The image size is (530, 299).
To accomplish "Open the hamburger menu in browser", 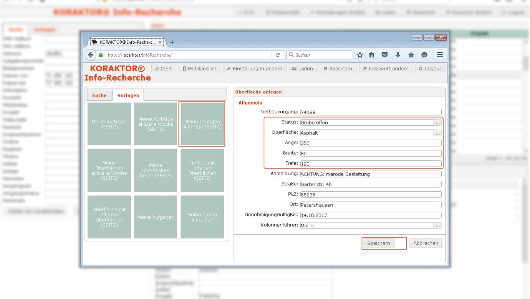I will [440, 55].
